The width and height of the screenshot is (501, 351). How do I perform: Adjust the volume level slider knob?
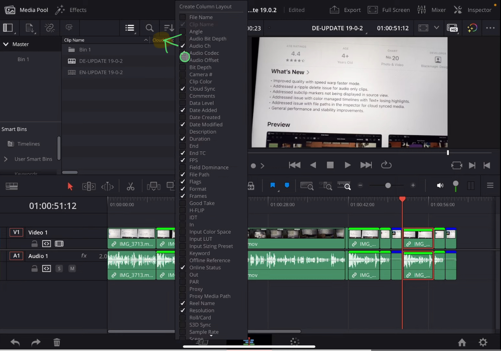(x=455, y=184)
